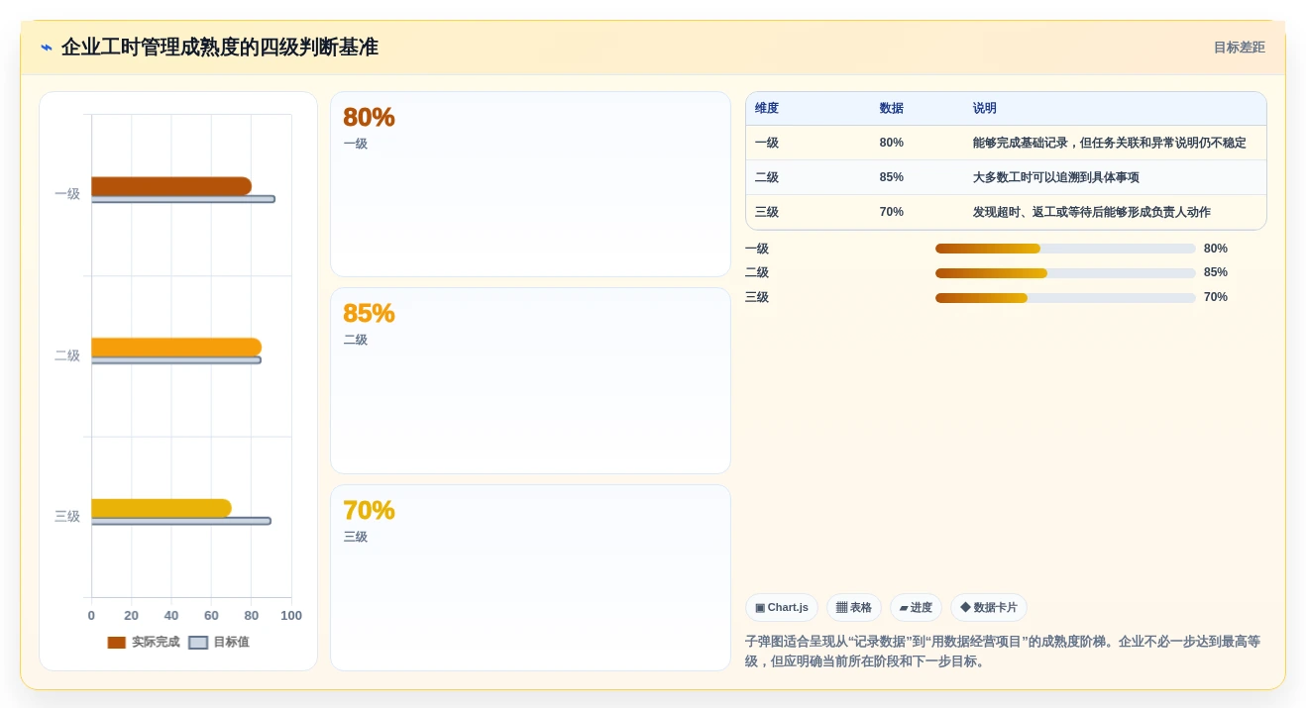
Task: Click the 85% 二级 data card
Action: (530, 381)
